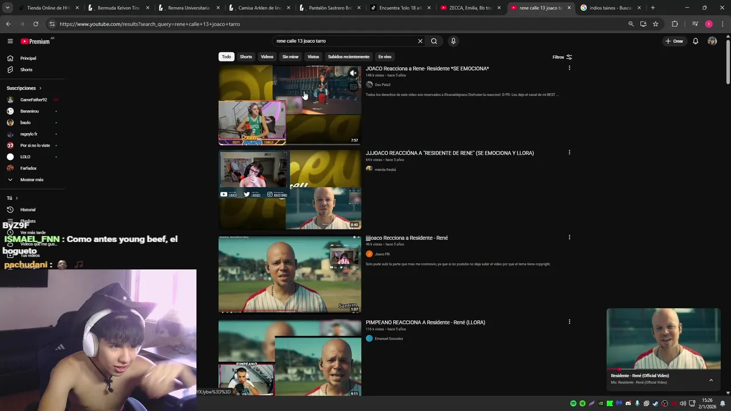731x411 pixels.
Task: Open the Filtros search filters
Action: point(562,57)
